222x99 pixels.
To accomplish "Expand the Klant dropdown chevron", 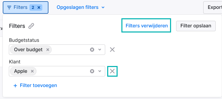I will tap(100, 71).
